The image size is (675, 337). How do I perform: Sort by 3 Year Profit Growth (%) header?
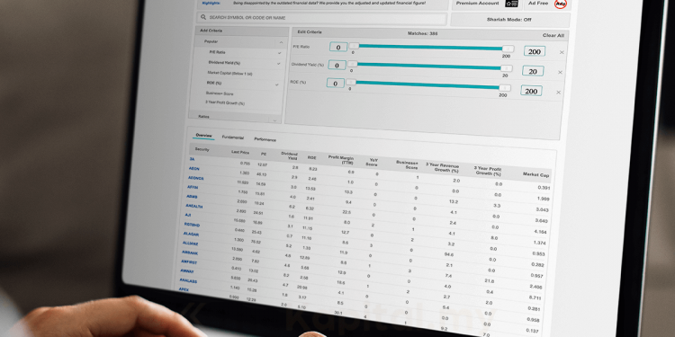point(488,170)
